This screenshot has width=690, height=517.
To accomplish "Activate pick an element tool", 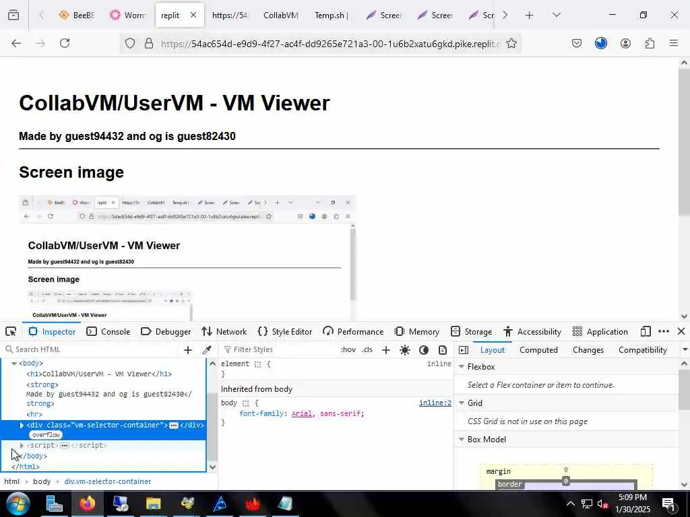I will click(x=11, y=331).
